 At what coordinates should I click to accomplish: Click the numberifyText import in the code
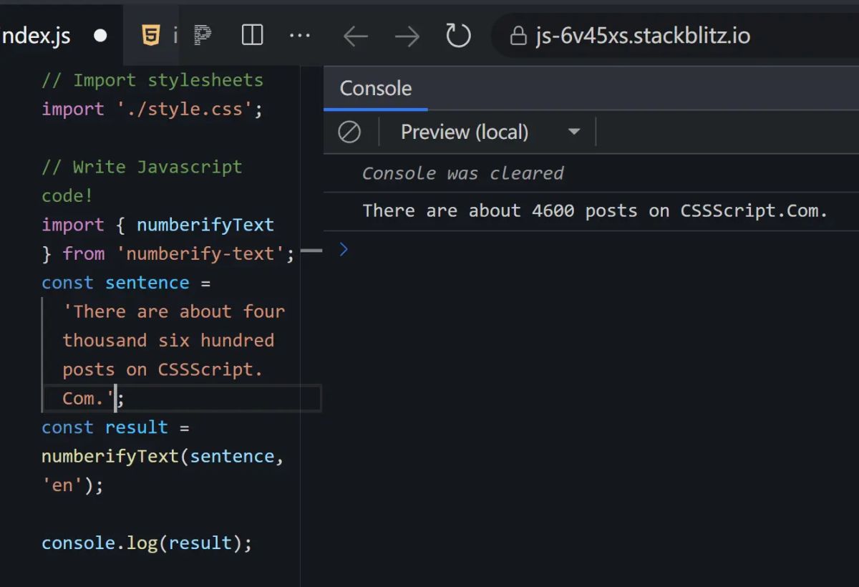[x=205, y=224]
